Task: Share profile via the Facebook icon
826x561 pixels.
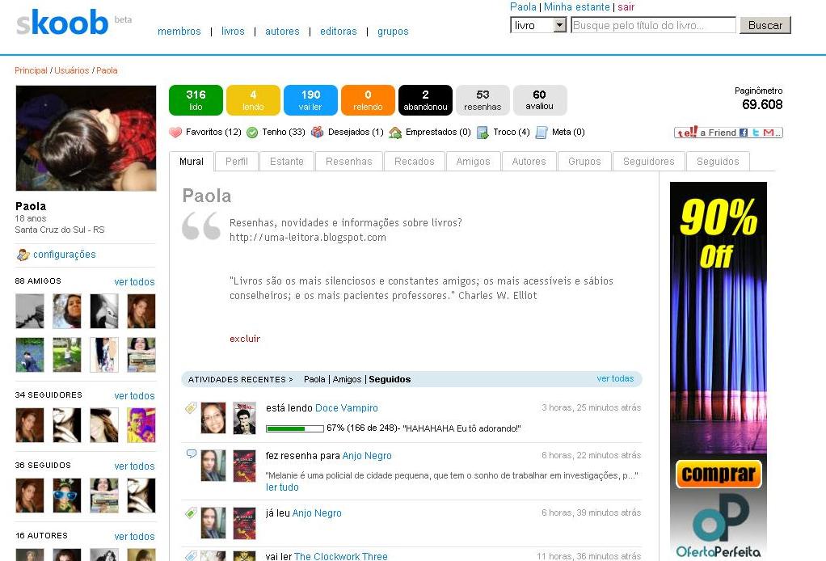Action: click(x=744, y=133)
